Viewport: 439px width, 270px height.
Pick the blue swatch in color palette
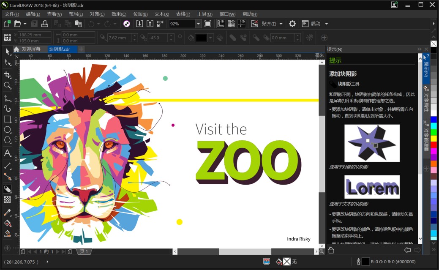pos(434,120)
